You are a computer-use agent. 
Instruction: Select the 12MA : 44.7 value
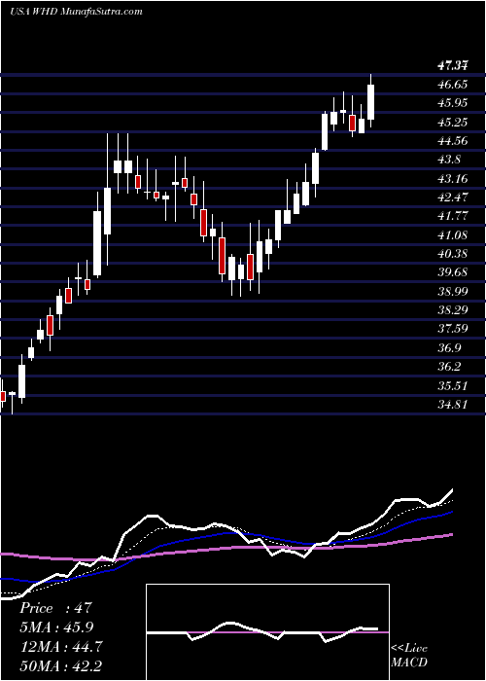coord(61,647)
